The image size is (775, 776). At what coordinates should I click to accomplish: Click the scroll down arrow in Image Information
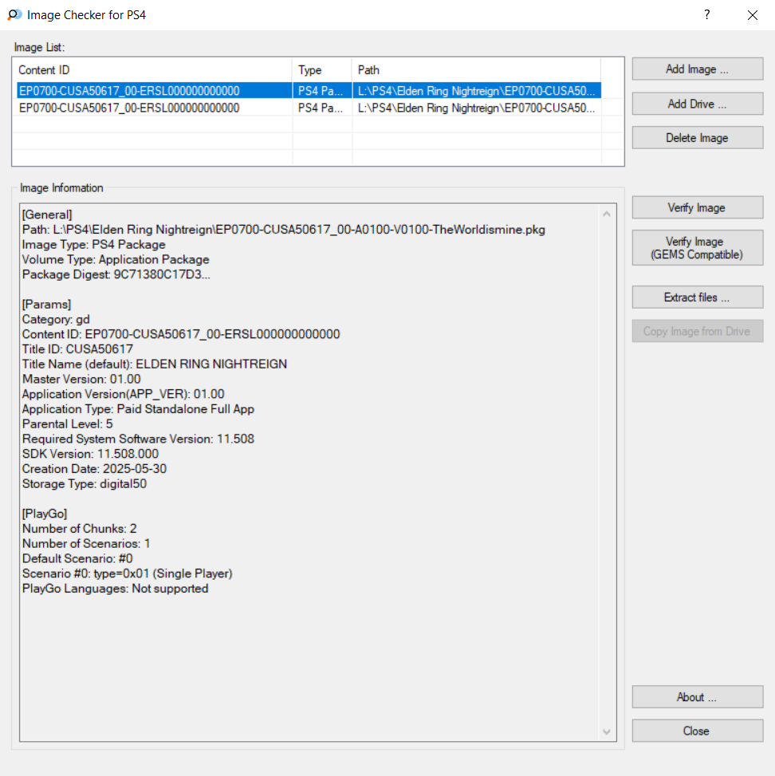click(608, 732)
